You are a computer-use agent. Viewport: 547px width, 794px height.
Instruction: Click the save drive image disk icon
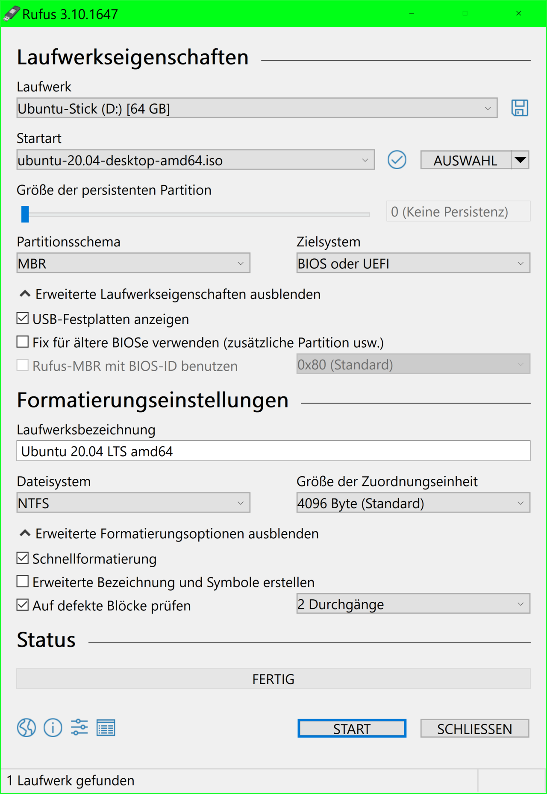(x=520, y=108)
